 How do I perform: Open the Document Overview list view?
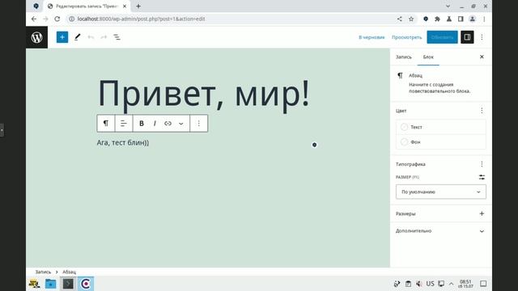[x=117, y=37]
